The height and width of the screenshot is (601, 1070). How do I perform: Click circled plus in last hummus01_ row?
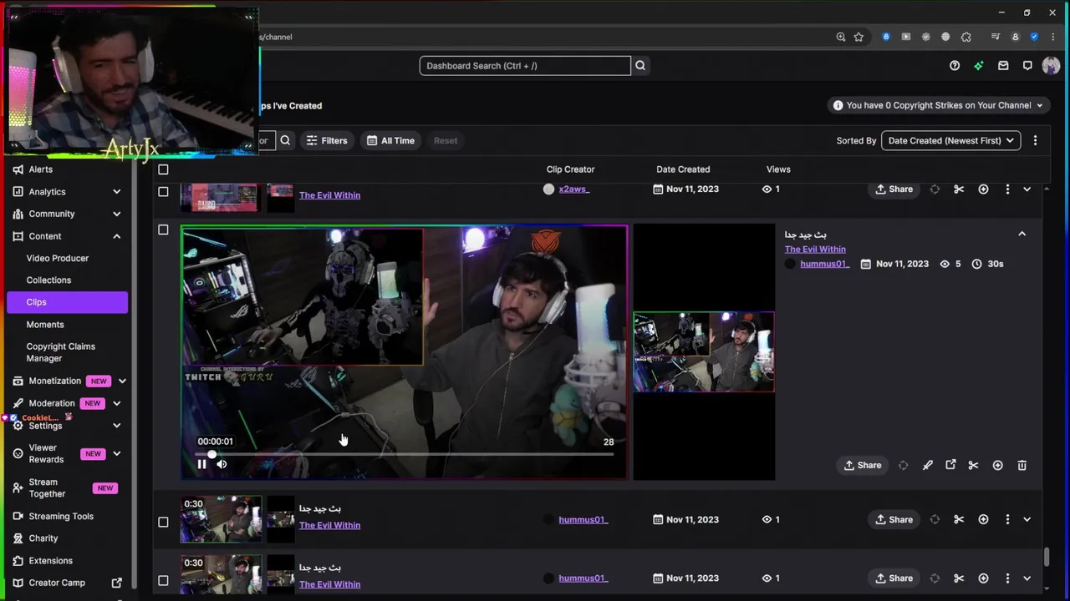983,578
